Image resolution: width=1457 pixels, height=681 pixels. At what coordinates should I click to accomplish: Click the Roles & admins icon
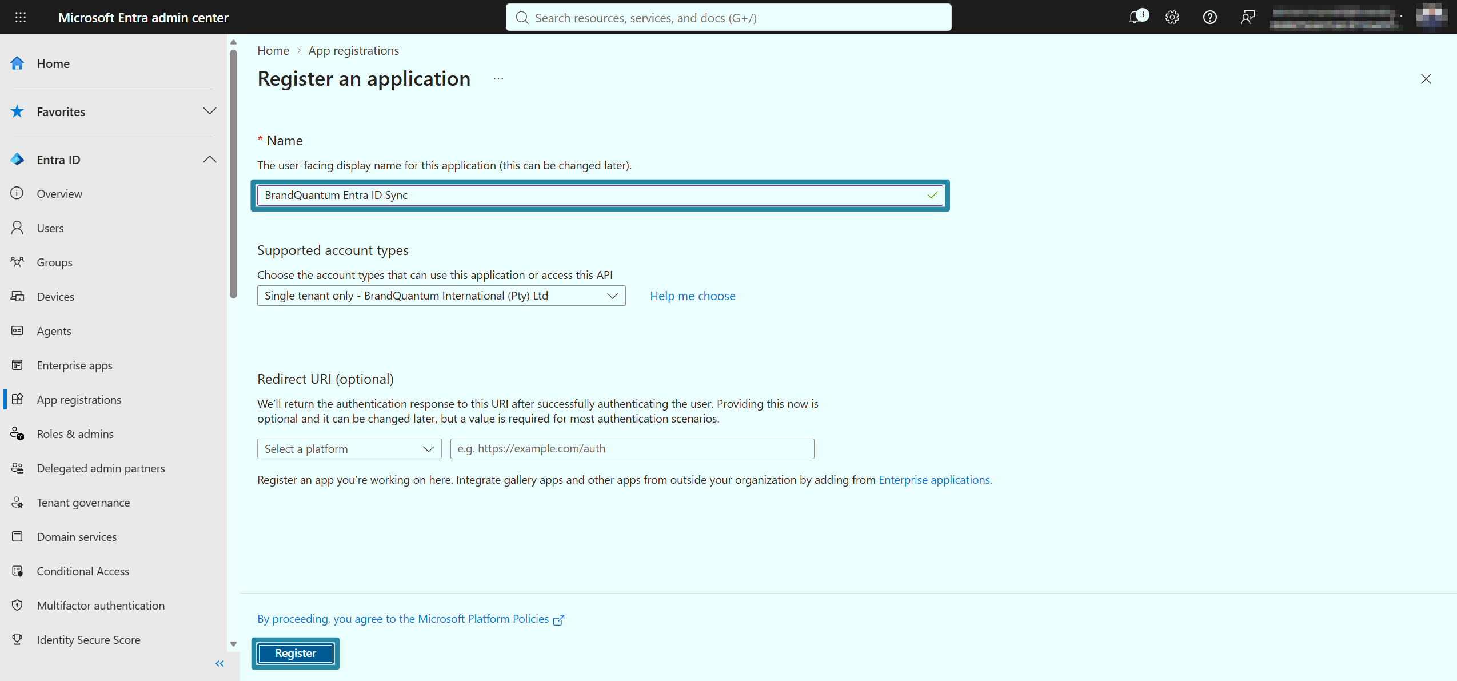[17, 433]
